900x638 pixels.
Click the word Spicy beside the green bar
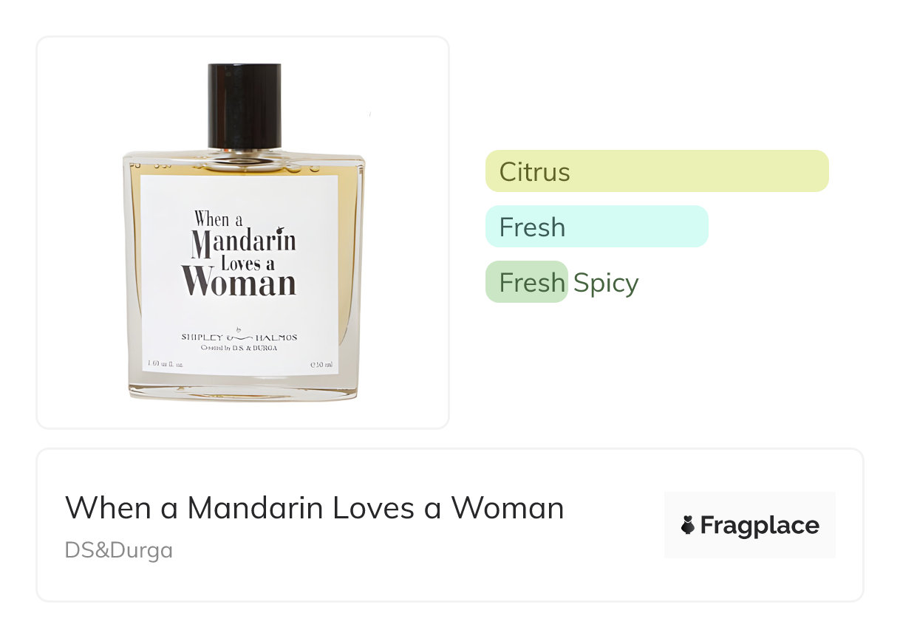click(606, 283)
